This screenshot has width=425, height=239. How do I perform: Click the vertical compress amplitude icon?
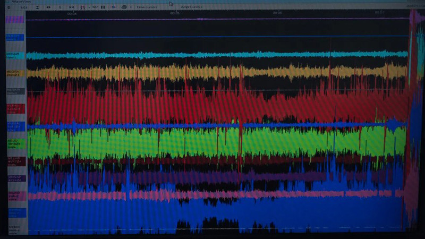(x=37, y=7)
